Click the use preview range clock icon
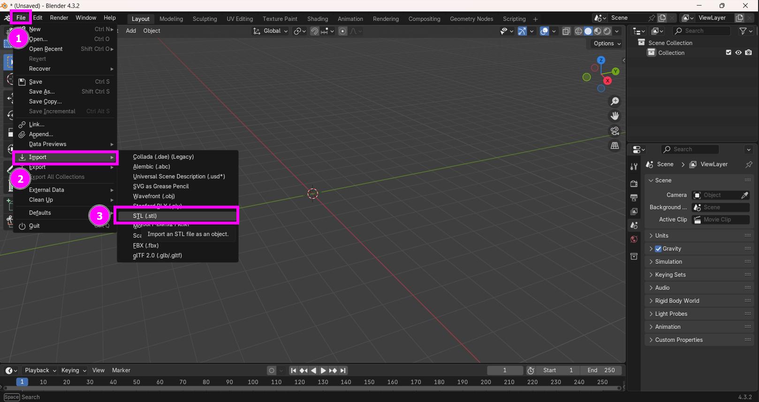This screenshot has width=759, height=402. pos(531,370)
